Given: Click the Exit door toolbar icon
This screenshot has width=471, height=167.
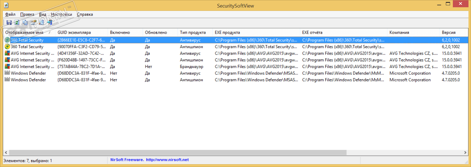Looking at the screenshot, I should point(50,23).
